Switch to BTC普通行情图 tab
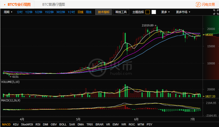Image resolution: width=219 pixels, height=127 pixels. click(54, 4)
